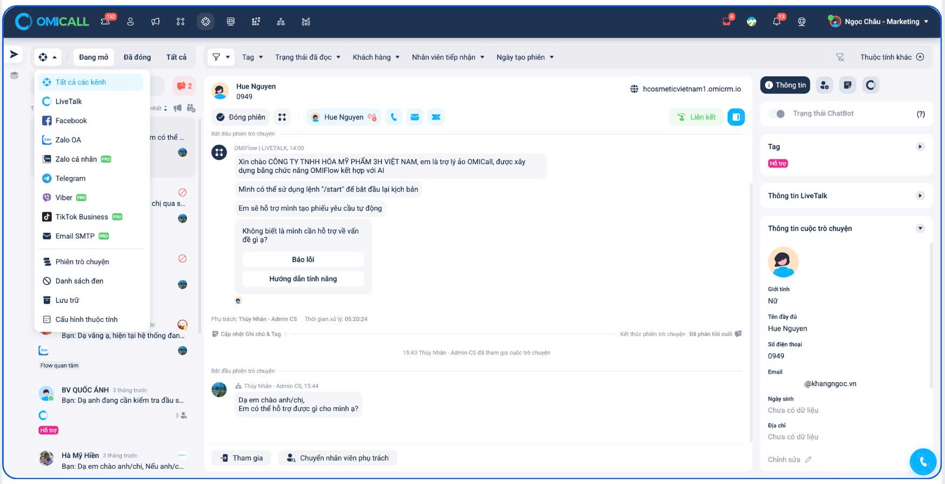Viewport: 945px width, 484px height.
Task: Click the video call icon in chat header
Action: 436,117
